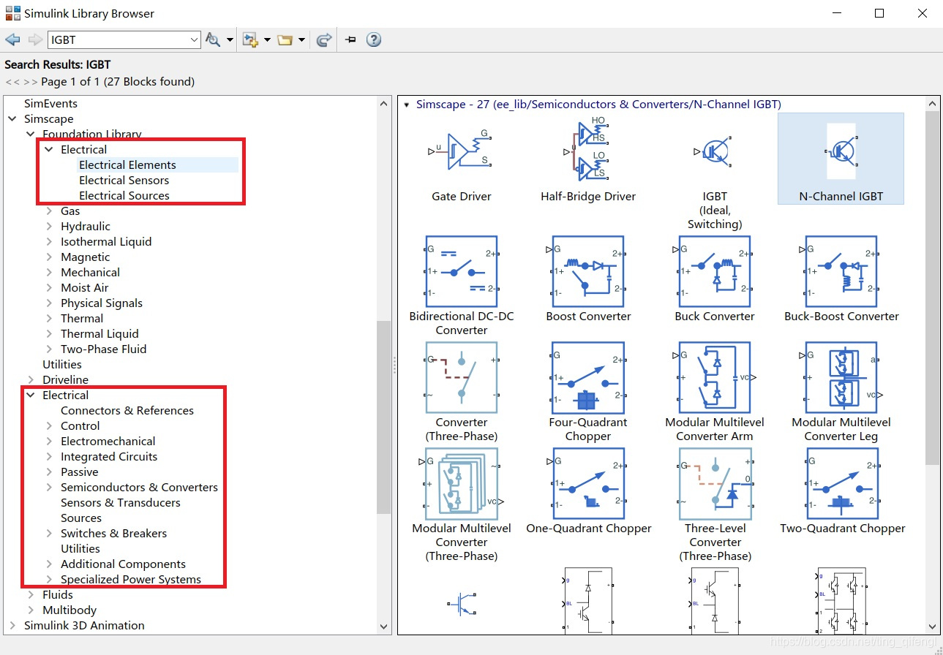Select the Modular Multilevel Converter Leg block
This screenshot has height=655, width=943.
[x=841, y=392]
